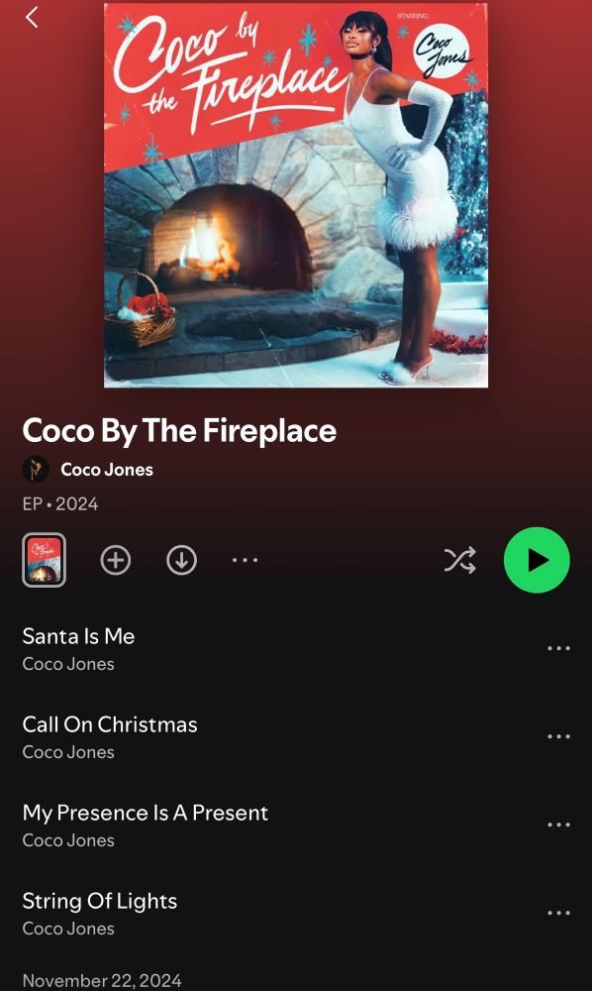Show options for String Of Lights
Screen dimensions: 592x991
[558, 914]
